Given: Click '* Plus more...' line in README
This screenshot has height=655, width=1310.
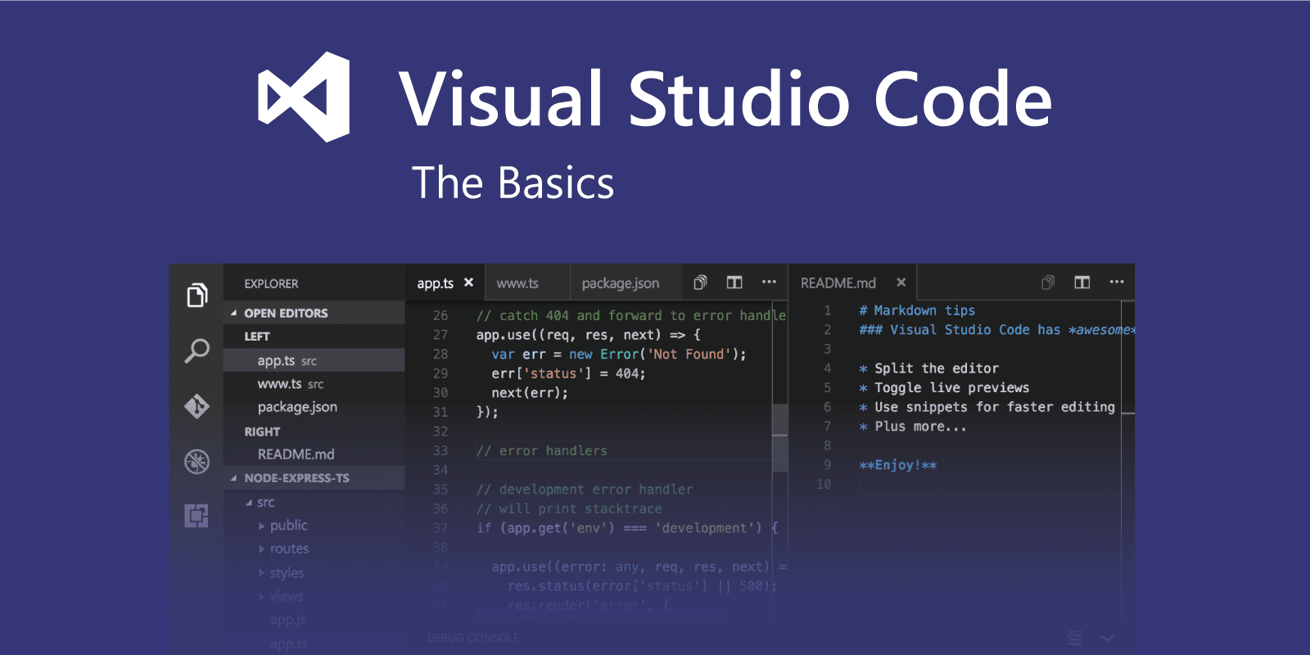Looking at the screenshot, I should click(x=913, y=427).
